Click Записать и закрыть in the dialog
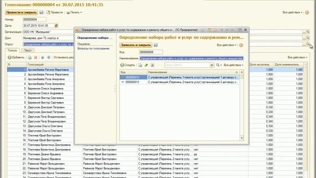Viewport: 316px width, 178px height. [x=136, y=45]
